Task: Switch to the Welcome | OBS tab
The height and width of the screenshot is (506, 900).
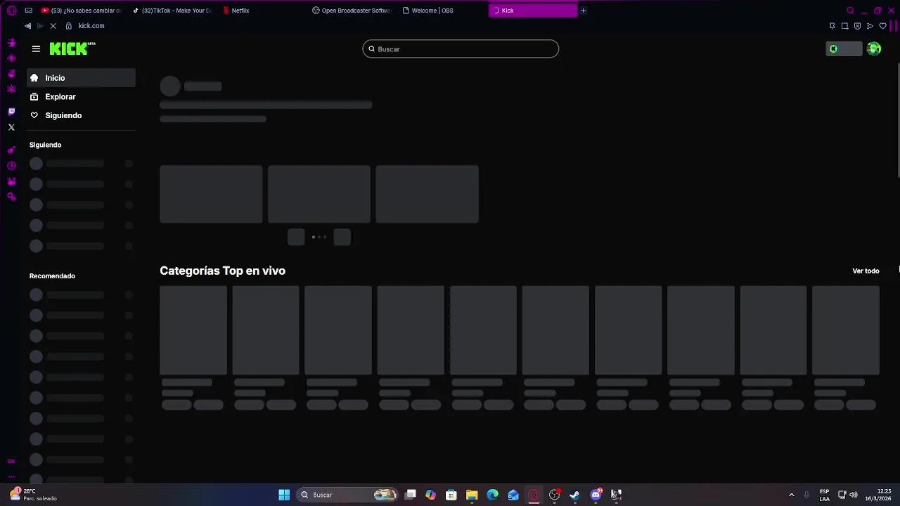Action: point(442,11)
